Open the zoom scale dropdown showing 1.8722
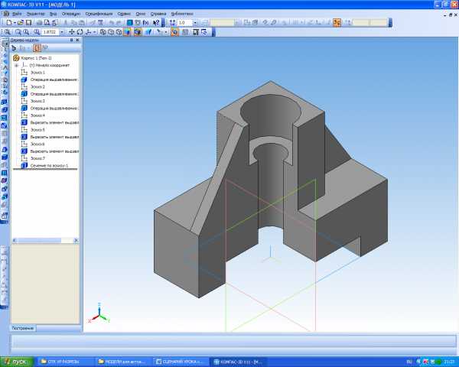The width and height of the screenshot is (459, 367). 63,33
